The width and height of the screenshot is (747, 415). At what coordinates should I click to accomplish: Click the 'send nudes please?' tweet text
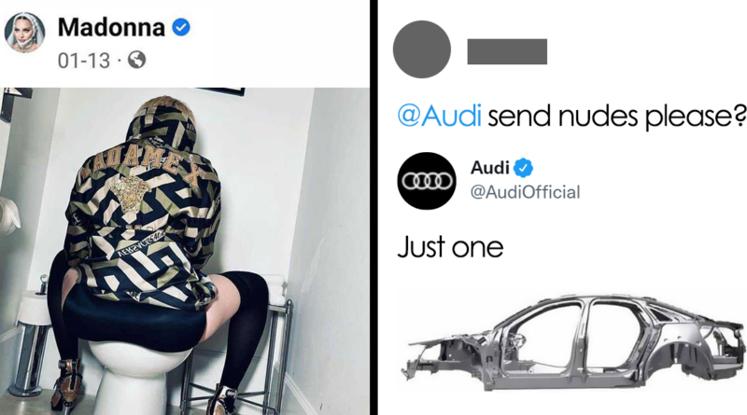[x=616, y=117]
